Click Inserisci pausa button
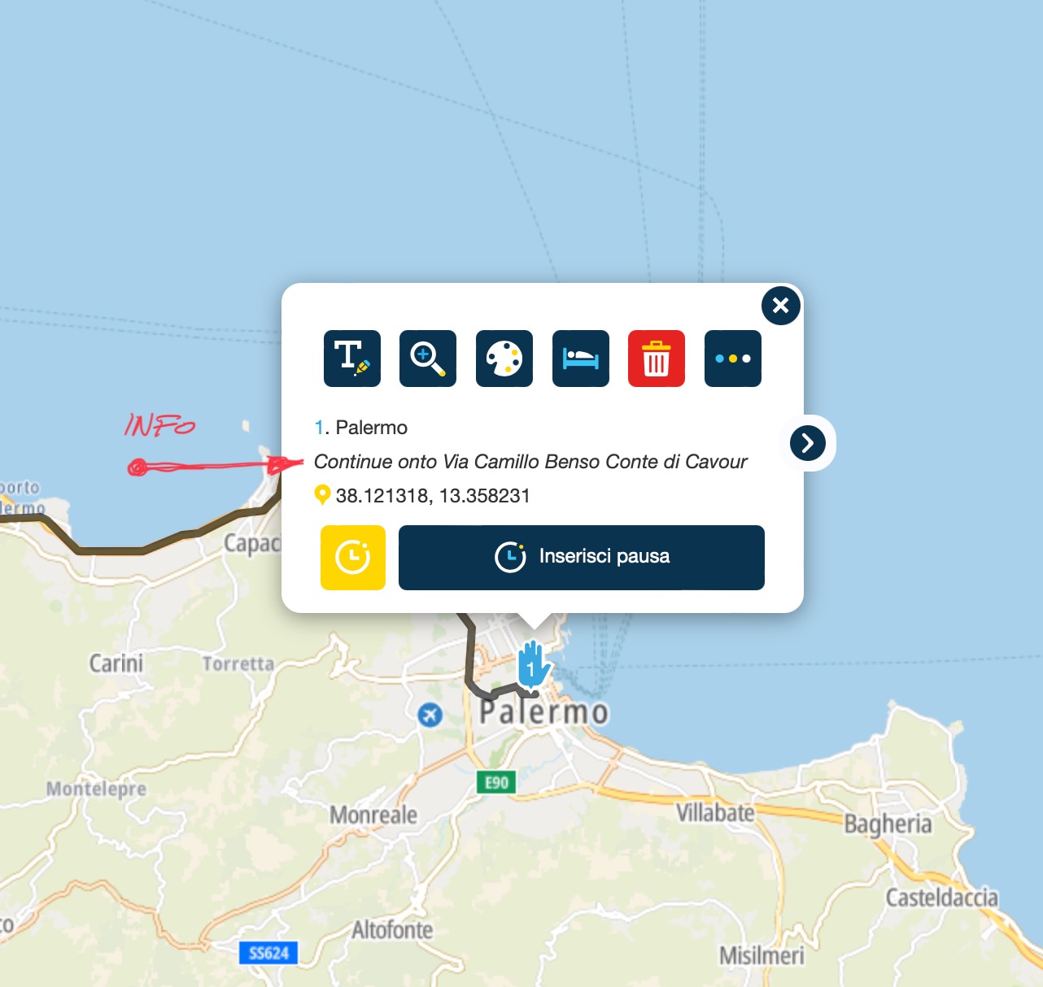1043x987 pixels. coord(582,558)
